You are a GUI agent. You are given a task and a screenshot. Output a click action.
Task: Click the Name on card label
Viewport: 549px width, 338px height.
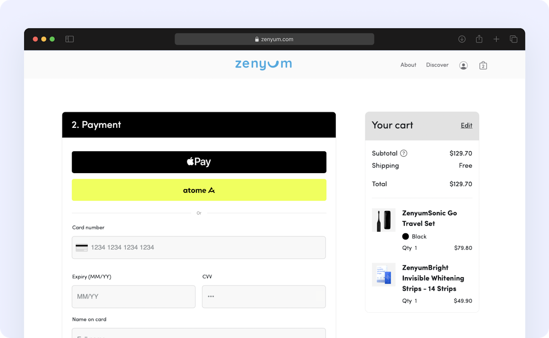(x=89, y=319)
